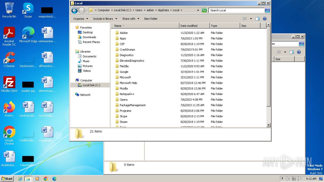Click the Edge icon on the taskbar
Viewport: 324px width, 182px height.
click(54, 179)
